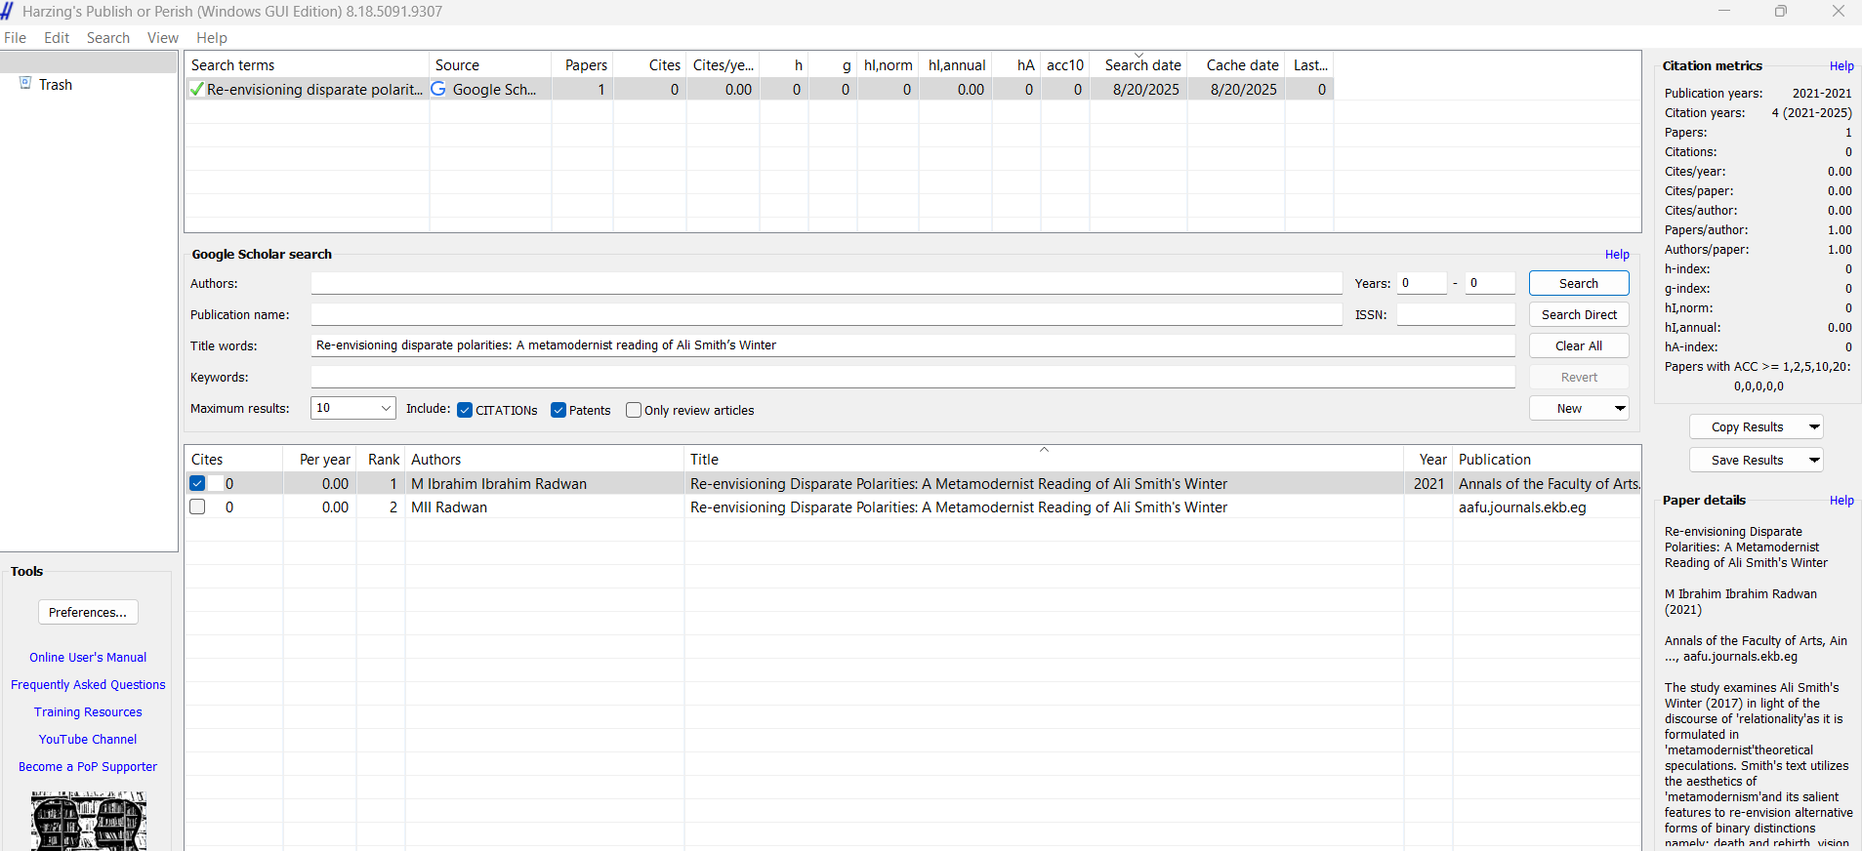Screen dimensions: 1862x851
Task: Toggle the CITATIONs include checkbox
Action: click(x=465, y=410)
